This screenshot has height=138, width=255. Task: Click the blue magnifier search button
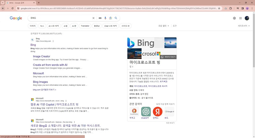(x=116, y=18)
